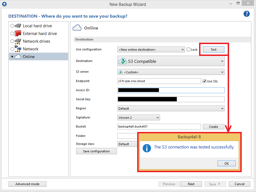Click the Cancel button
Image resolution: width=256 pixels, height=192 pixels.
(239, 184)
